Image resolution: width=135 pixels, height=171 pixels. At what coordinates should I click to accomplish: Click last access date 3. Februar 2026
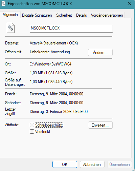(x=59, y=112)
